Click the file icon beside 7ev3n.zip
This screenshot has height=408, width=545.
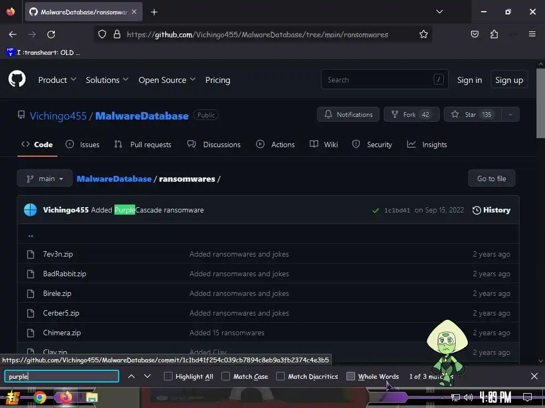coord(30,254)
